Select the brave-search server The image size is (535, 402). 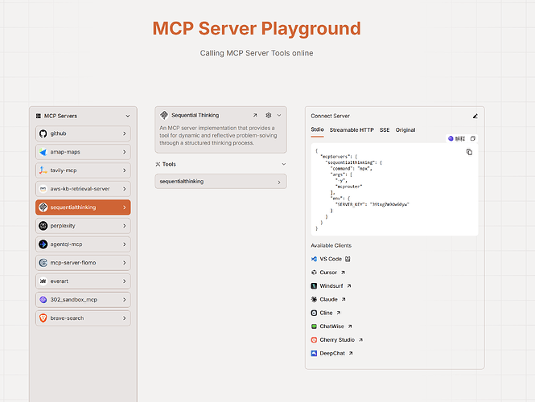tap(83, 318)
